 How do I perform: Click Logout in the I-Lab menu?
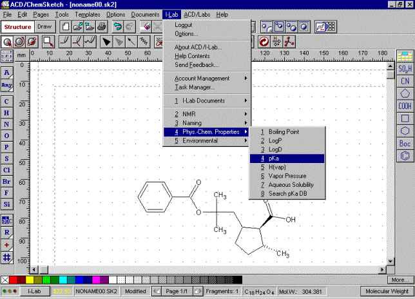coord(206,25)
